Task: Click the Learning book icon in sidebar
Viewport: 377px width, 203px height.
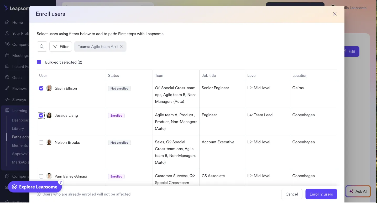Action: pyautogui.click(x=7, y=111)
